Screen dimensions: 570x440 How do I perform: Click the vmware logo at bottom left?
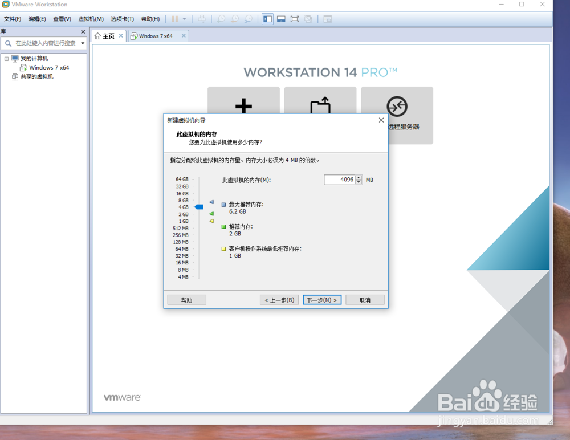click(122, 397)
